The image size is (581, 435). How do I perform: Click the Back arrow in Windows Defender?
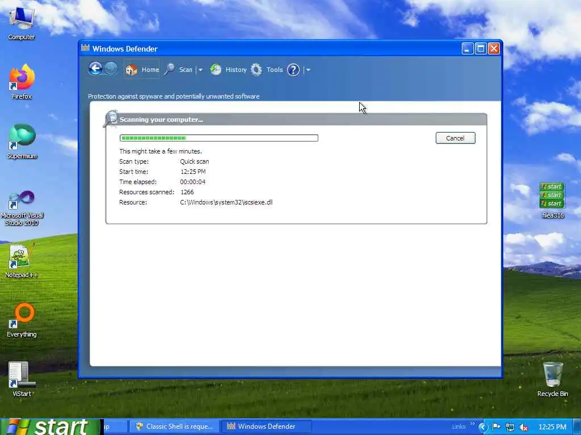(95, 69)
